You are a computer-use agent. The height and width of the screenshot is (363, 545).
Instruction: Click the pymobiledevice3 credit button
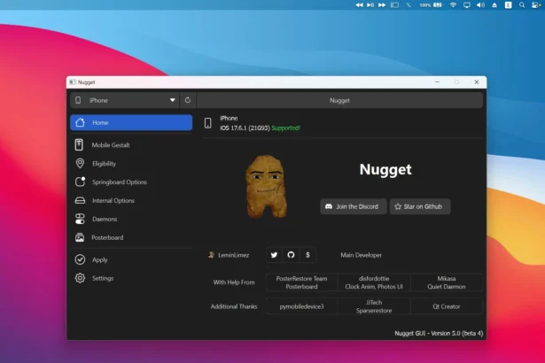[x=301, y=306]
